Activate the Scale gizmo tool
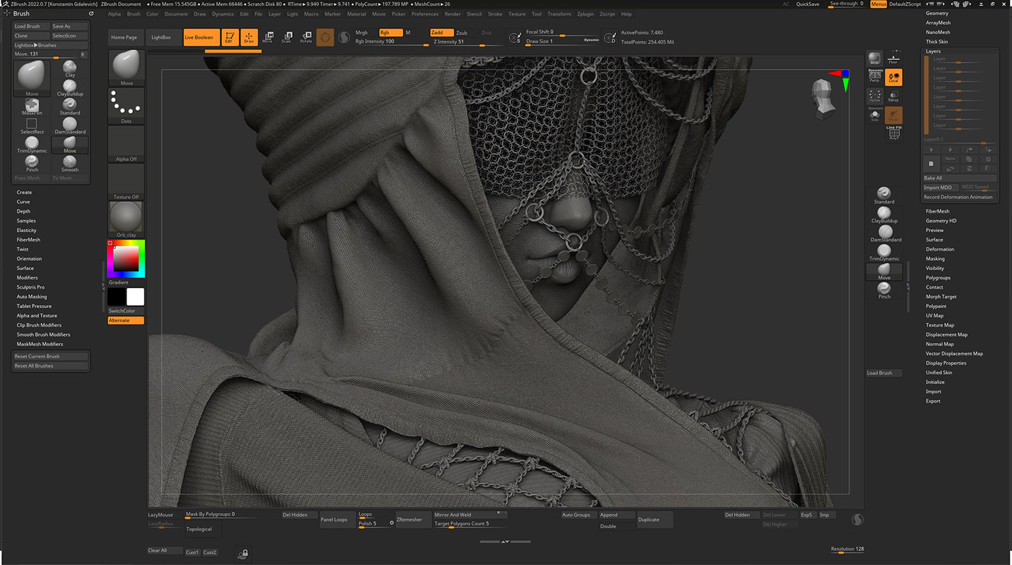This screenshot has width=1012, height=565. point(287,37)
